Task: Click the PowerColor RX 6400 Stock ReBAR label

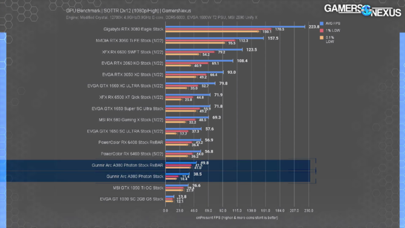Action: pyautogui.click(x=131, y=143)
